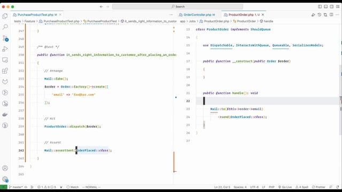Screen dimensions: 342x192
Task: Click the notifications bell in status bar
Action: click(337, 187)
